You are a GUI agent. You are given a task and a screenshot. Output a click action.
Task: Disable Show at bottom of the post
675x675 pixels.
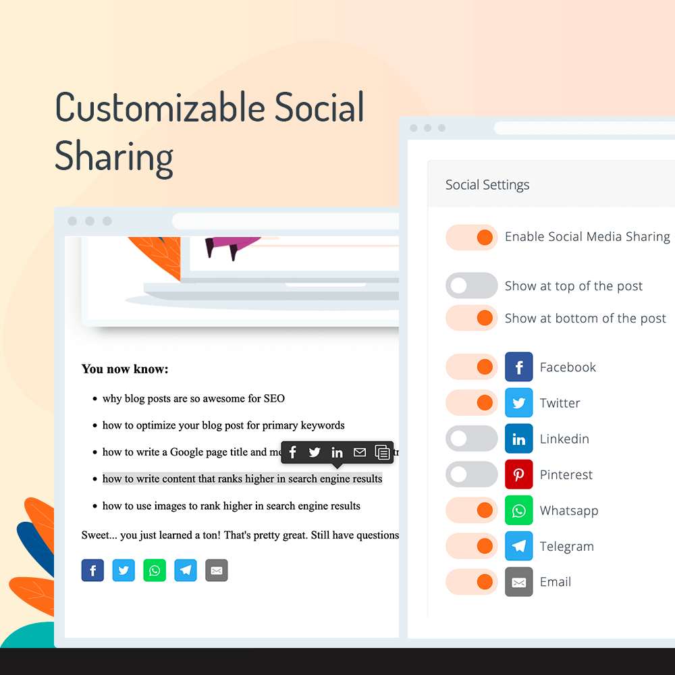[x=471, y=318]
